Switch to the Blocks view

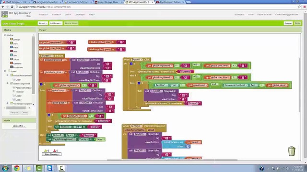click(x=297, y=23)
